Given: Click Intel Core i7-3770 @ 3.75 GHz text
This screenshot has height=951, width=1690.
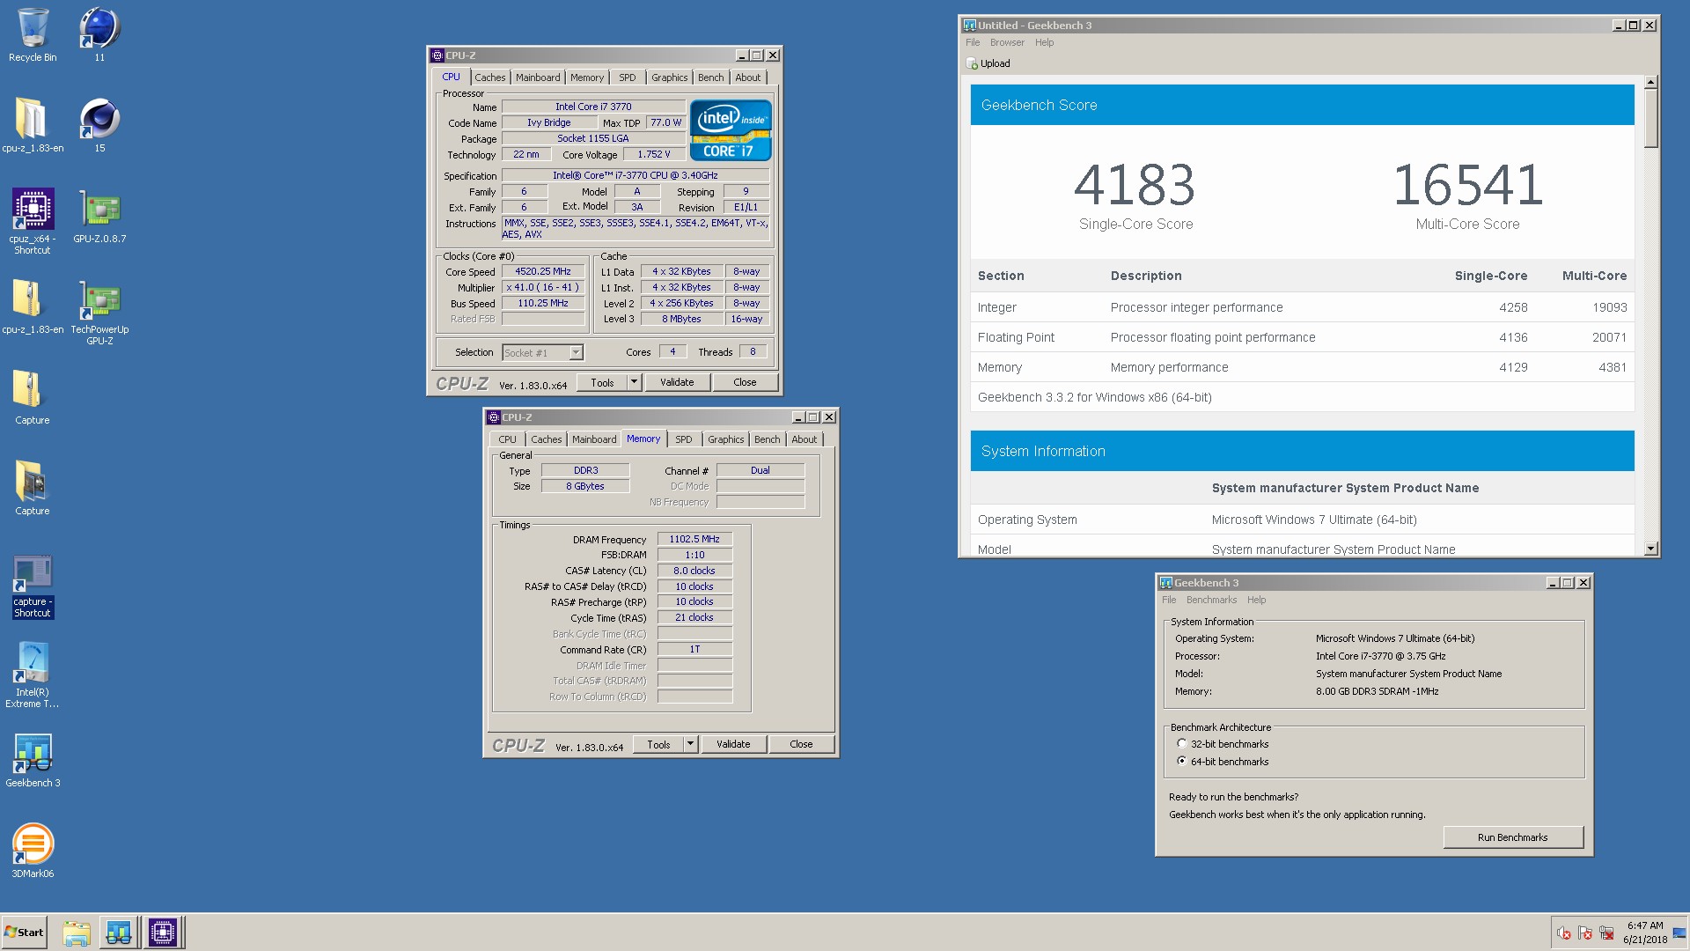Looking at the screenshot, I should [x=1381, y=656].
